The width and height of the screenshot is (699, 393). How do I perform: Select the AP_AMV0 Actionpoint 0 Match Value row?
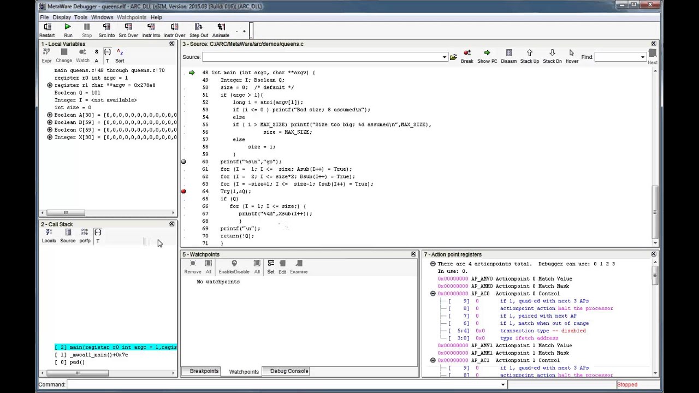coord(505,279)
